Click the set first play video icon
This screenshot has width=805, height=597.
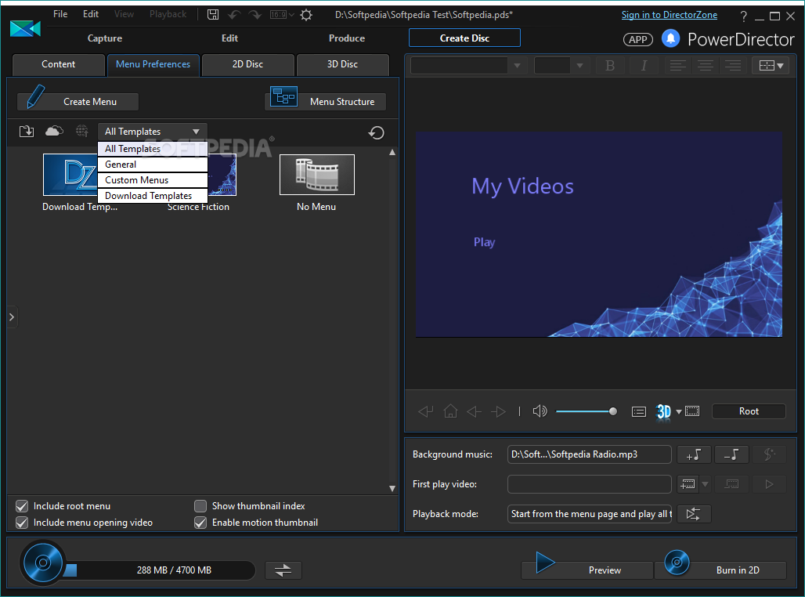[x=688, y=484]
